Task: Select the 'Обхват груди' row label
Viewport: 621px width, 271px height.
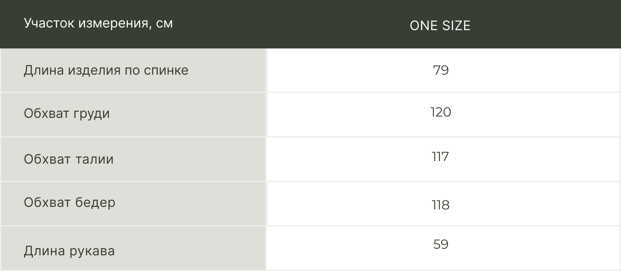Action: (67, 114)
